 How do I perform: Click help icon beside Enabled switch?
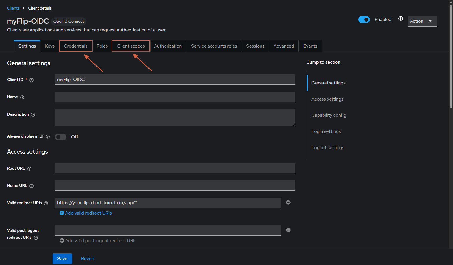401,18
